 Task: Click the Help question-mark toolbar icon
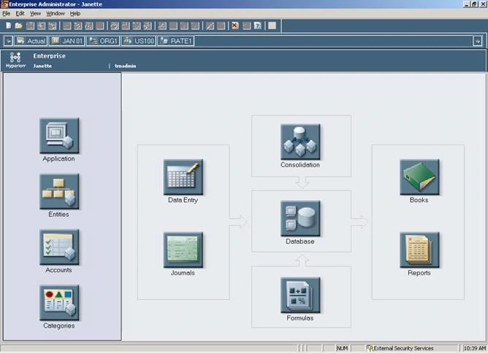point(257,26)
